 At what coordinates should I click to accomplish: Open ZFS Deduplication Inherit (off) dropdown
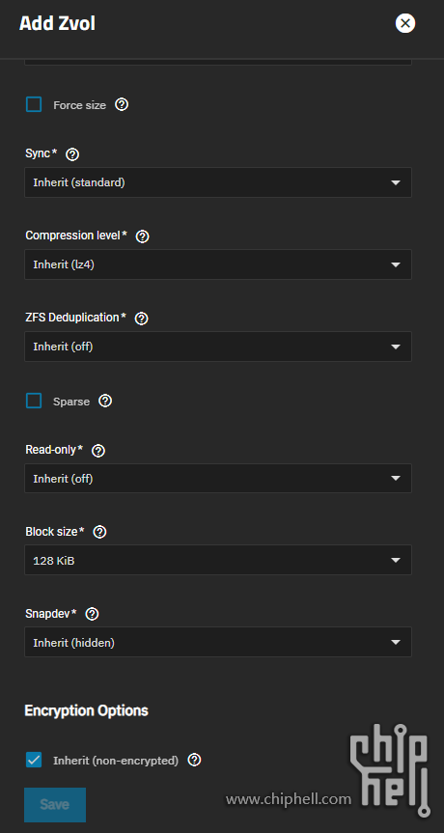(x=218, y=347)
